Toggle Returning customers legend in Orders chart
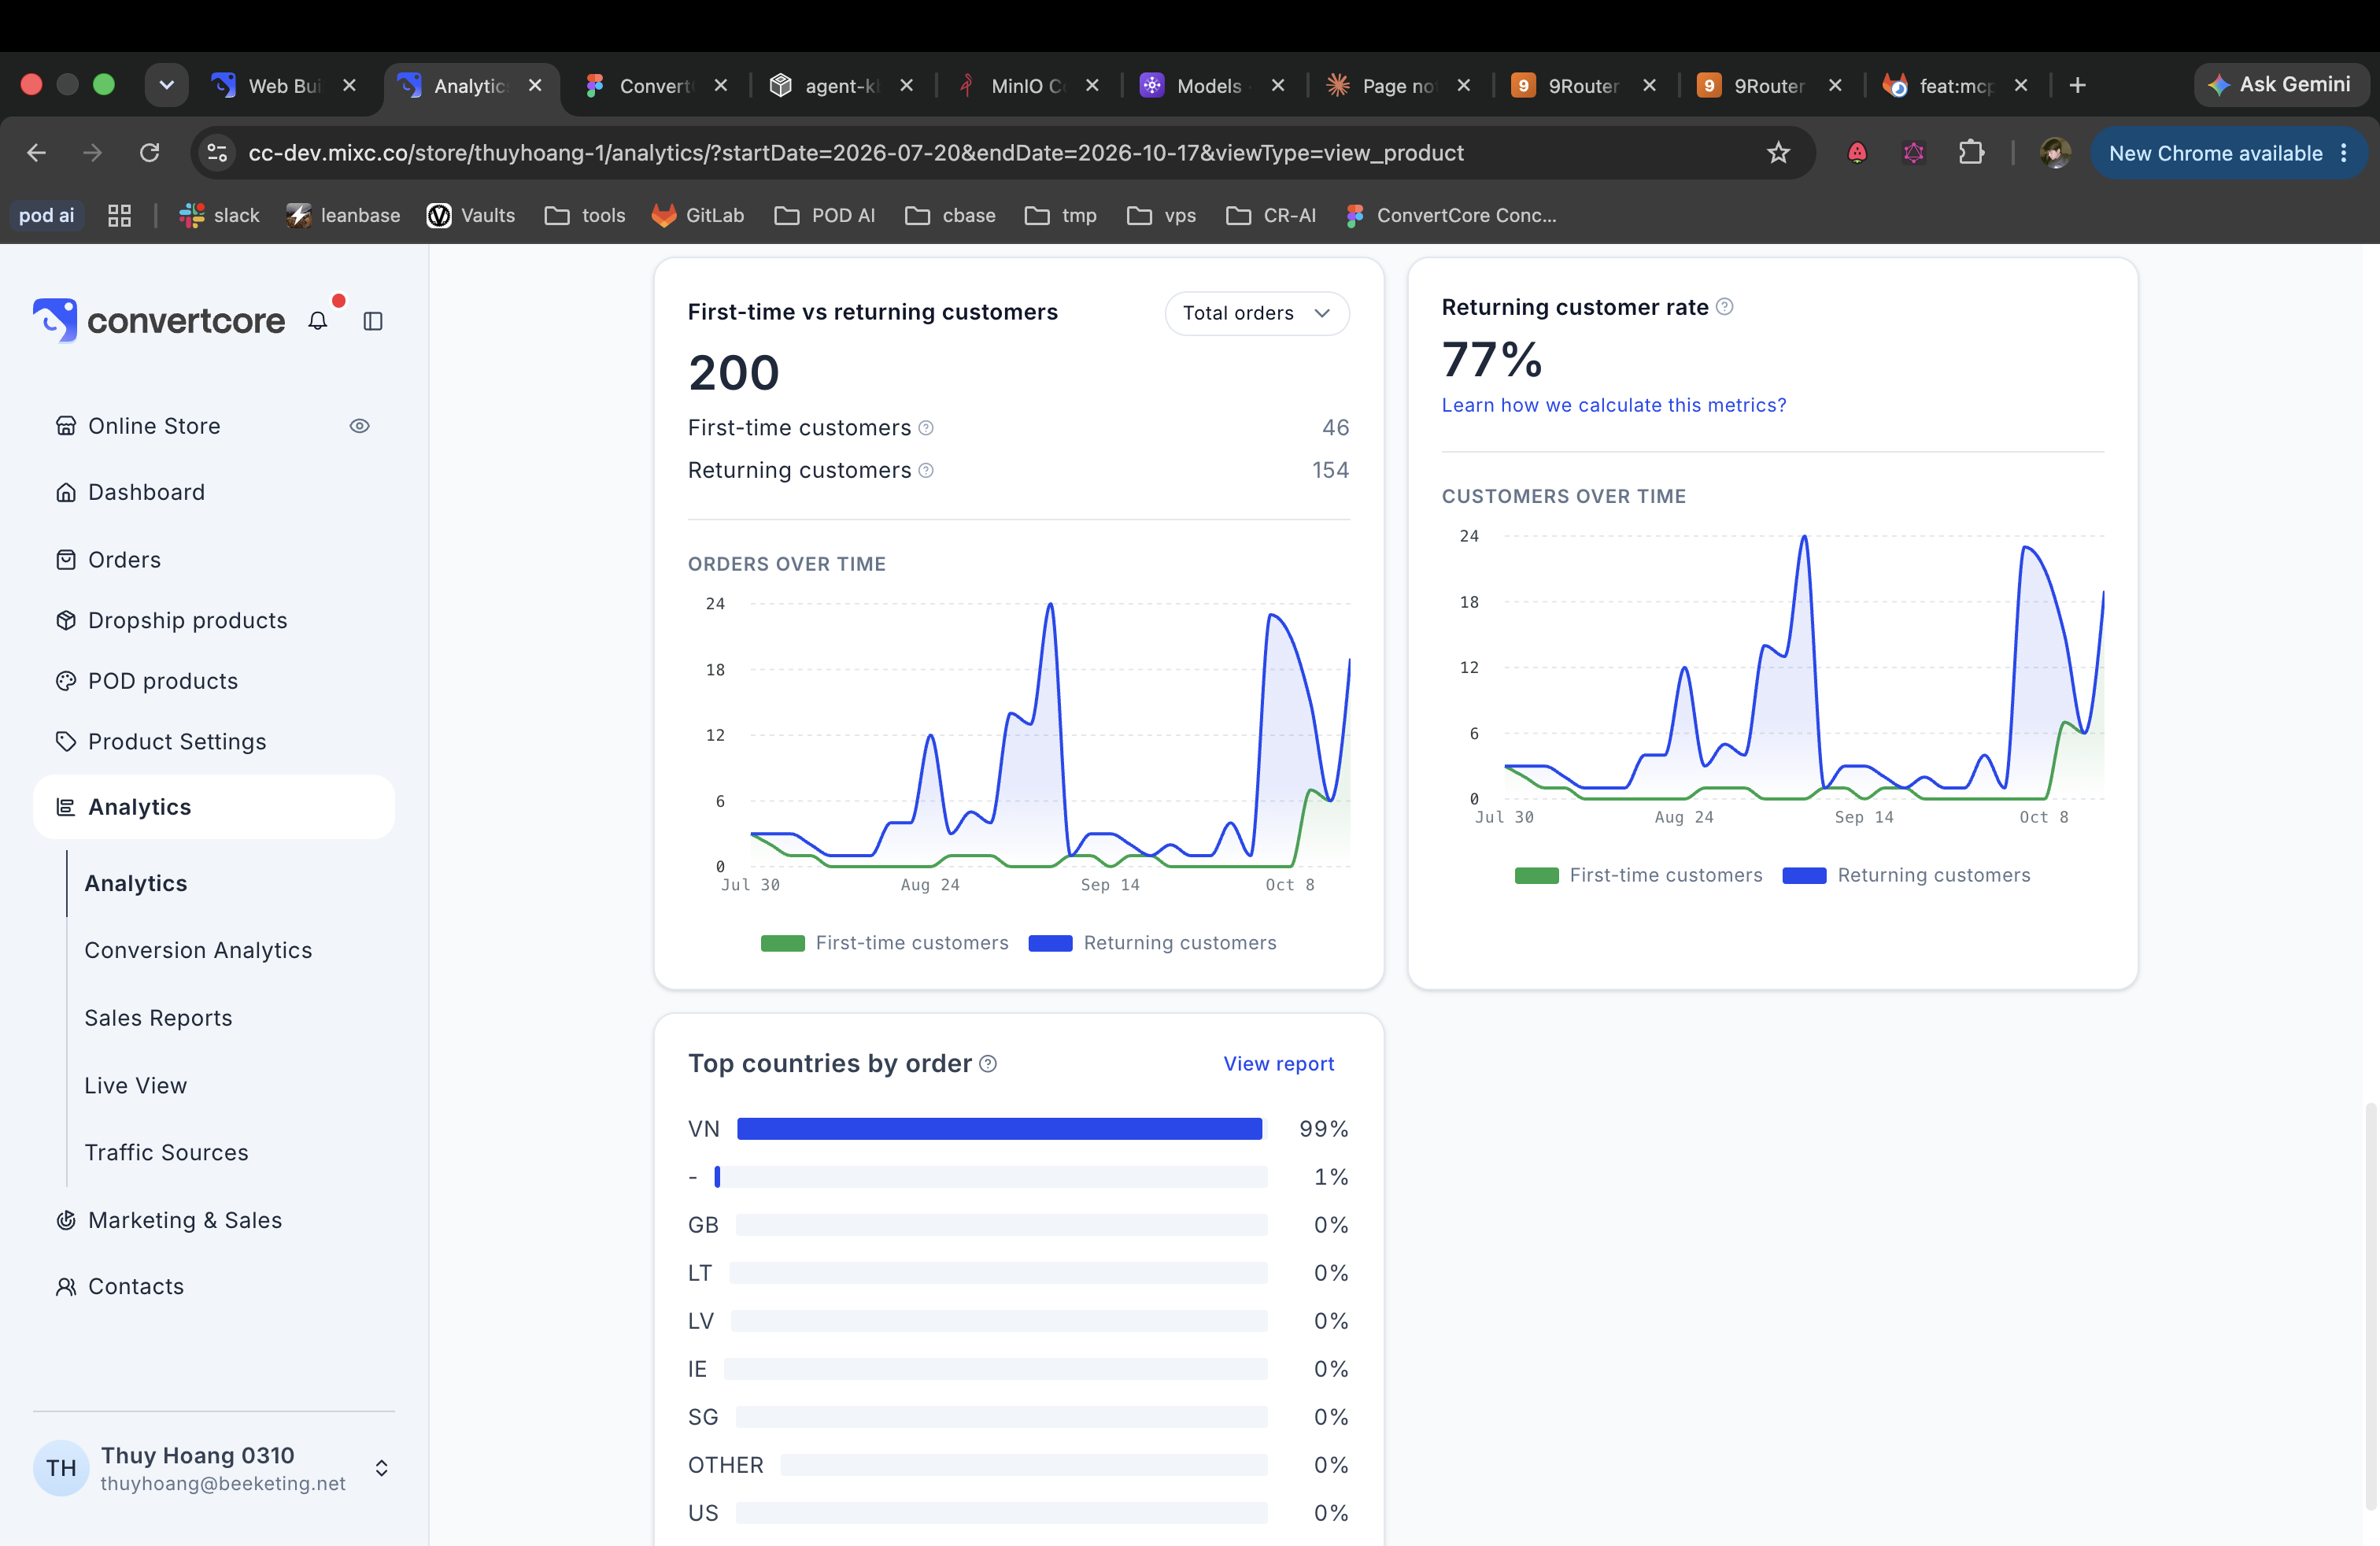The width and height of the screenshot is (2380, 1546). click(1152, 943)
